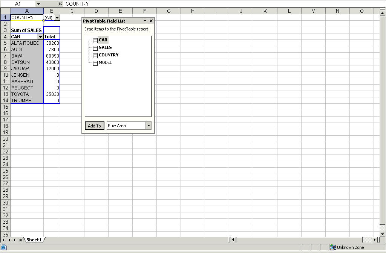Go to last sheet tab navigation arrow
The height and width of the screenshot is (253, 386).
[20, 240]
